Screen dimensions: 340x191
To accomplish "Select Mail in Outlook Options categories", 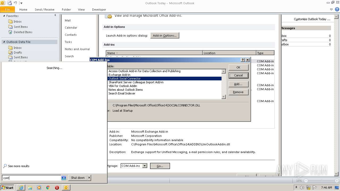I will pyautogui.click(x=68, y=20).
